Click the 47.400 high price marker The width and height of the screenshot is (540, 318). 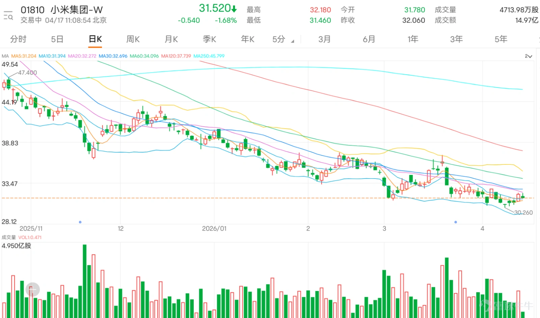27,73
